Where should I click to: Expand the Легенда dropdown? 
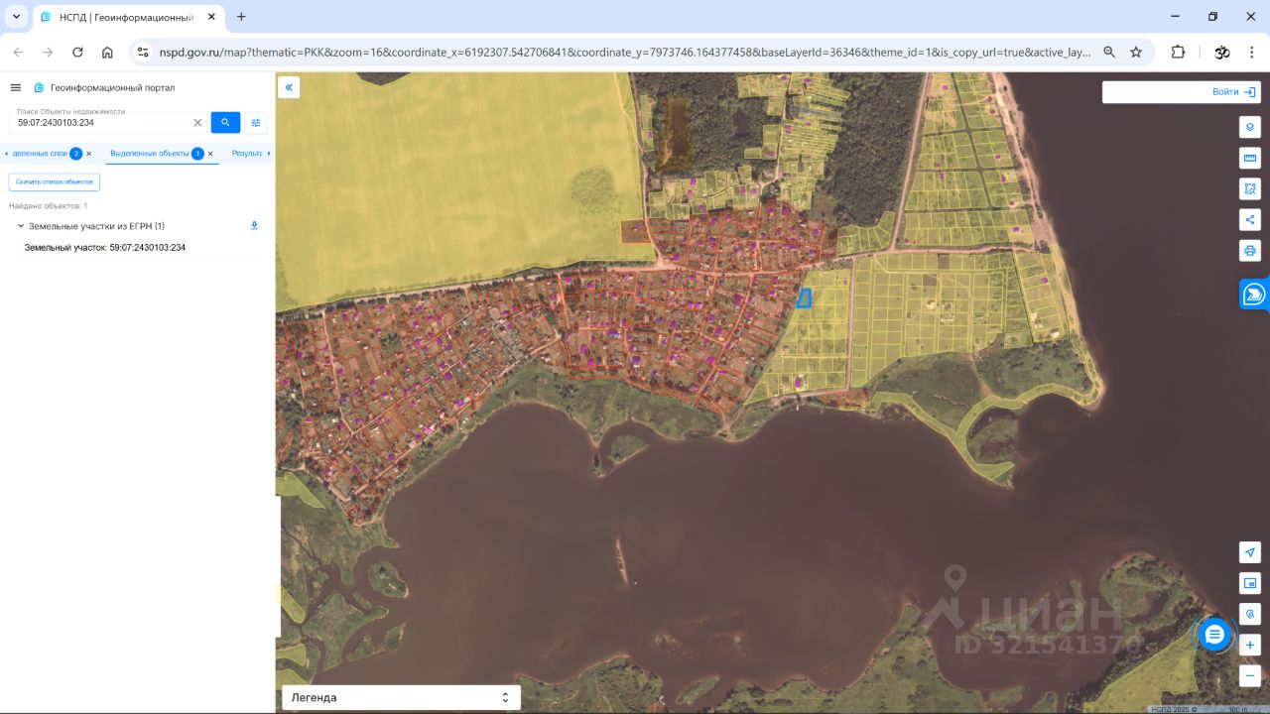point(401,697)
